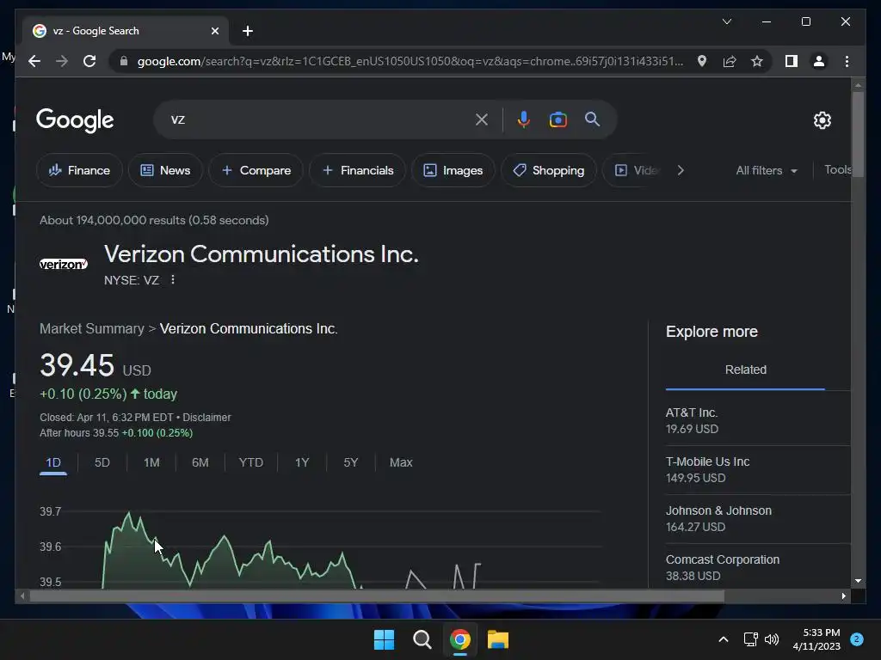Click the scroll down arrow of the page
Viewport: 881px width, 660px height.
858,581
